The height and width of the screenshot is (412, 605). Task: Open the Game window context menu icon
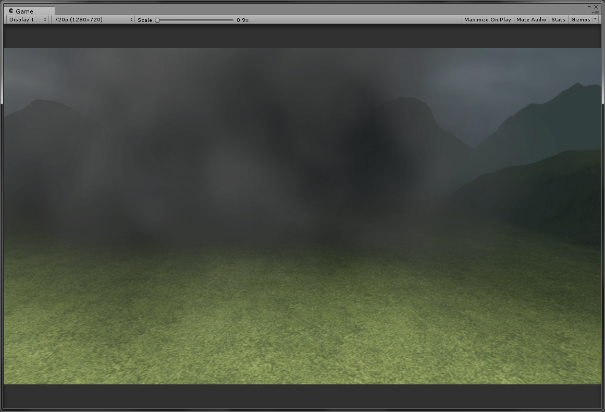point(595,13)
